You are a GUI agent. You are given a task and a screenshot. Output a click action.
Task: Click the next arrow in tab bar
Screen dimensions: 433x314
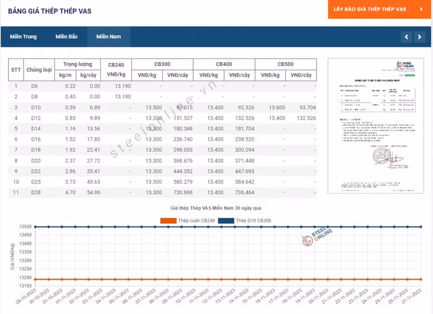click(419, 37)
